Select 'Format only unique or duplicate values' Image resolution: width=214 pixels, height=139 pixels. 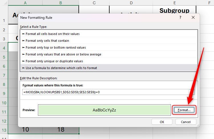click(x=54, y=61)
